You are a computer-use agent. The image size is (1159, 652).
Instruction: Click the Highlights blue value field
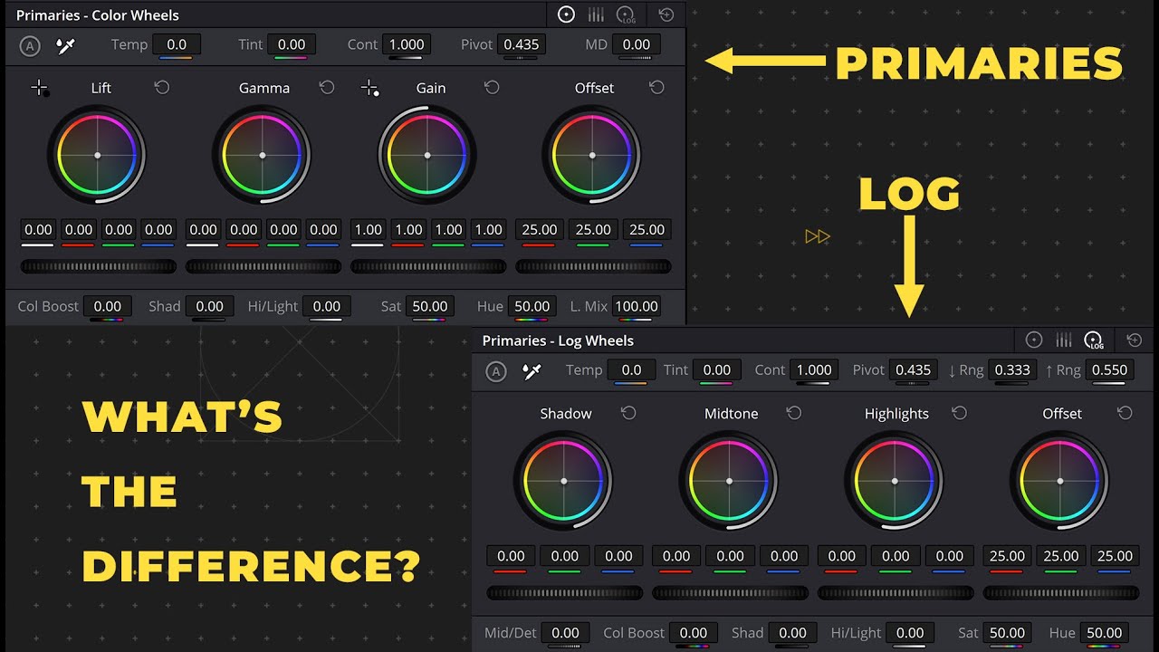pos(950,556)
